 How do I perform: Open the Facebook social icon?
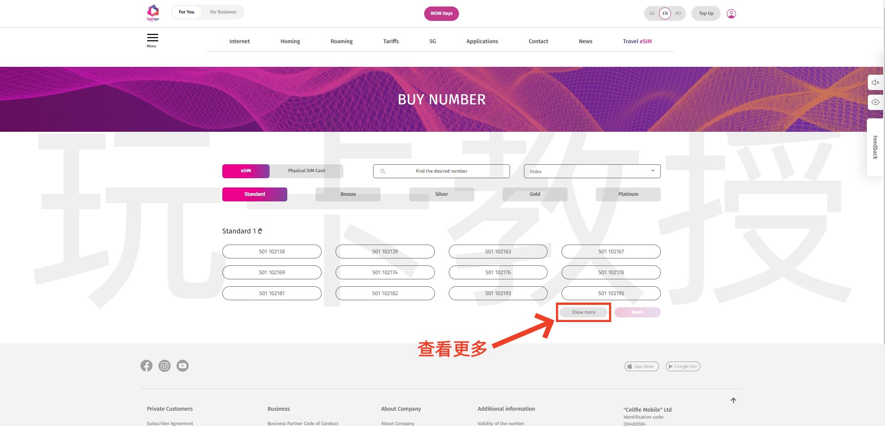click(146, 366)
